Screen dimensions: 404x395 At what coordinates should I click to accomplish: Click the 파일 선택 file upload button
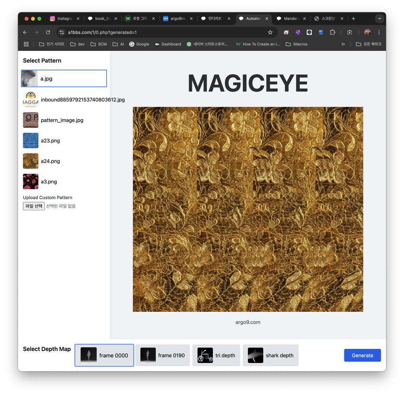pos(34,206)
